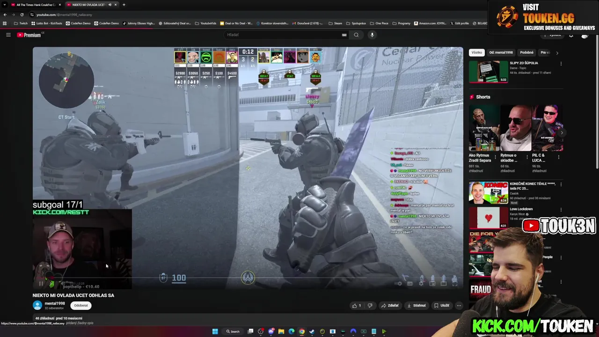This screenshot has height=337, width=599.
Task: Open Windows taskbar Search
Action: (233, 331)
